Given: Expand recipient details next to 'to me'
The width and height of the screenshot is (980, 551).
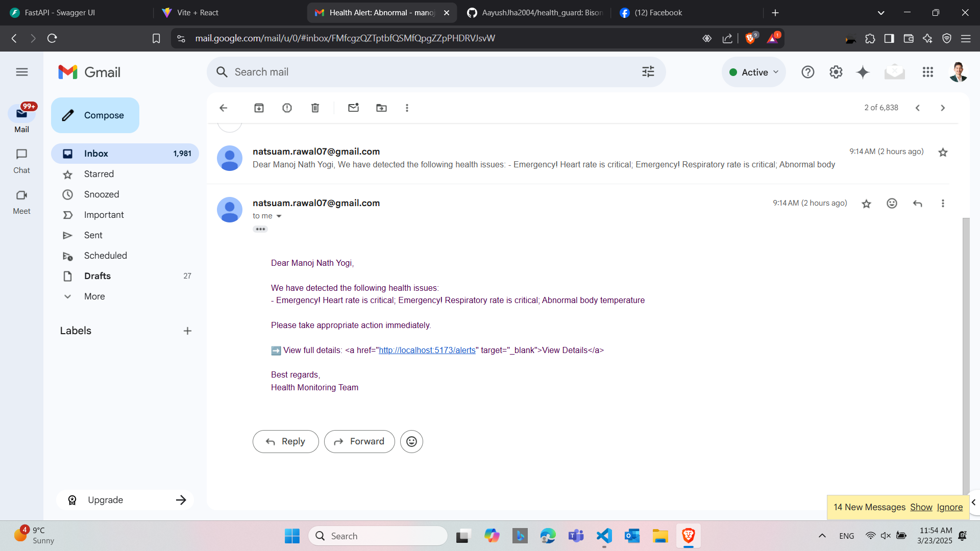Looking at the screenshot, I should [x=279, y=216].
